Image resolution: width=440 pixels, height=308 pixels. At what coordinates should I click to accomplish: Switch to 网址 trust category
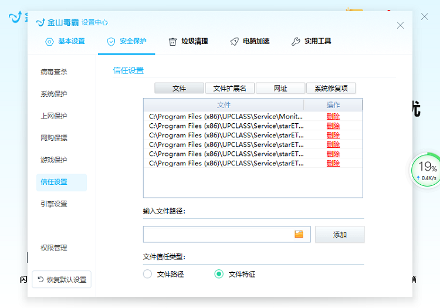coord(280,89)
